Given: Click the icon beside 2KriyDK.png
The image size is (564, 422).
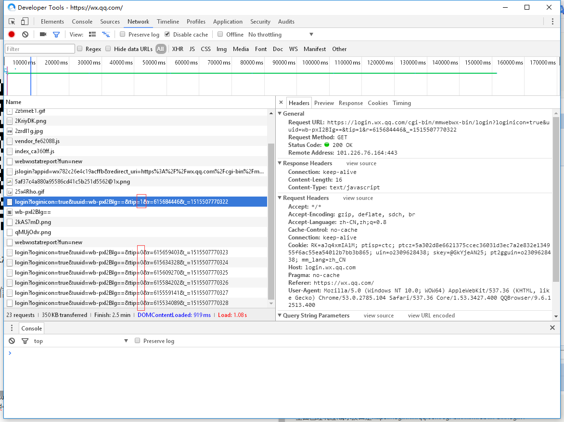Looking at the screenshot, I should click(x=10, y=121).
